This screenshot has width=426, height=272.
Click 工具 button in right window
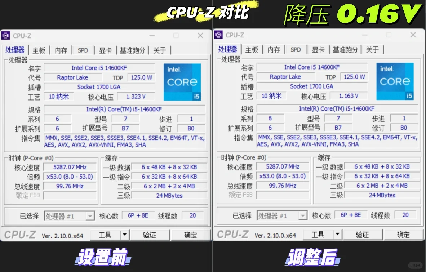pos(318,234)
